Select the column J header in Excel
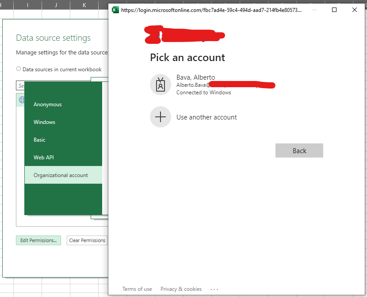 click(x=56, y=5)
